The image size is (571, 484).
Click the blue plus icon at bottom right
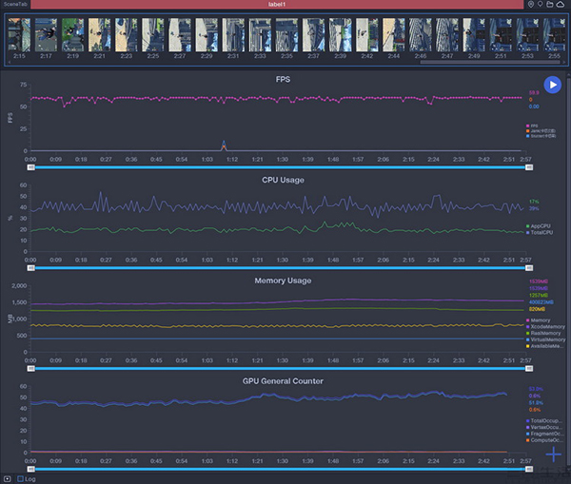click(x=554, y=455)
